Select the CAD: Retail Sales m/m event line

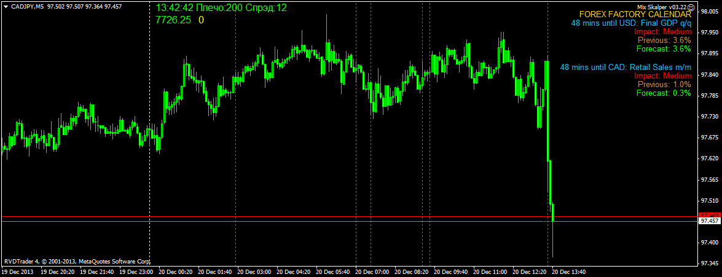(x=626, y=67)
